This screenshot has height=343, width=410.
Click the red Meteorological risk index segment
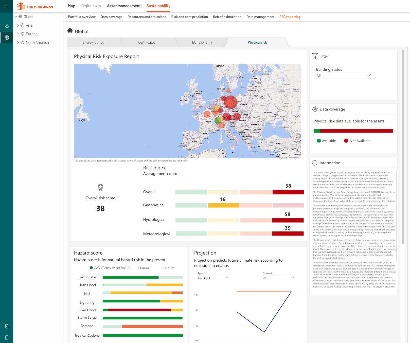pos(288,234)
